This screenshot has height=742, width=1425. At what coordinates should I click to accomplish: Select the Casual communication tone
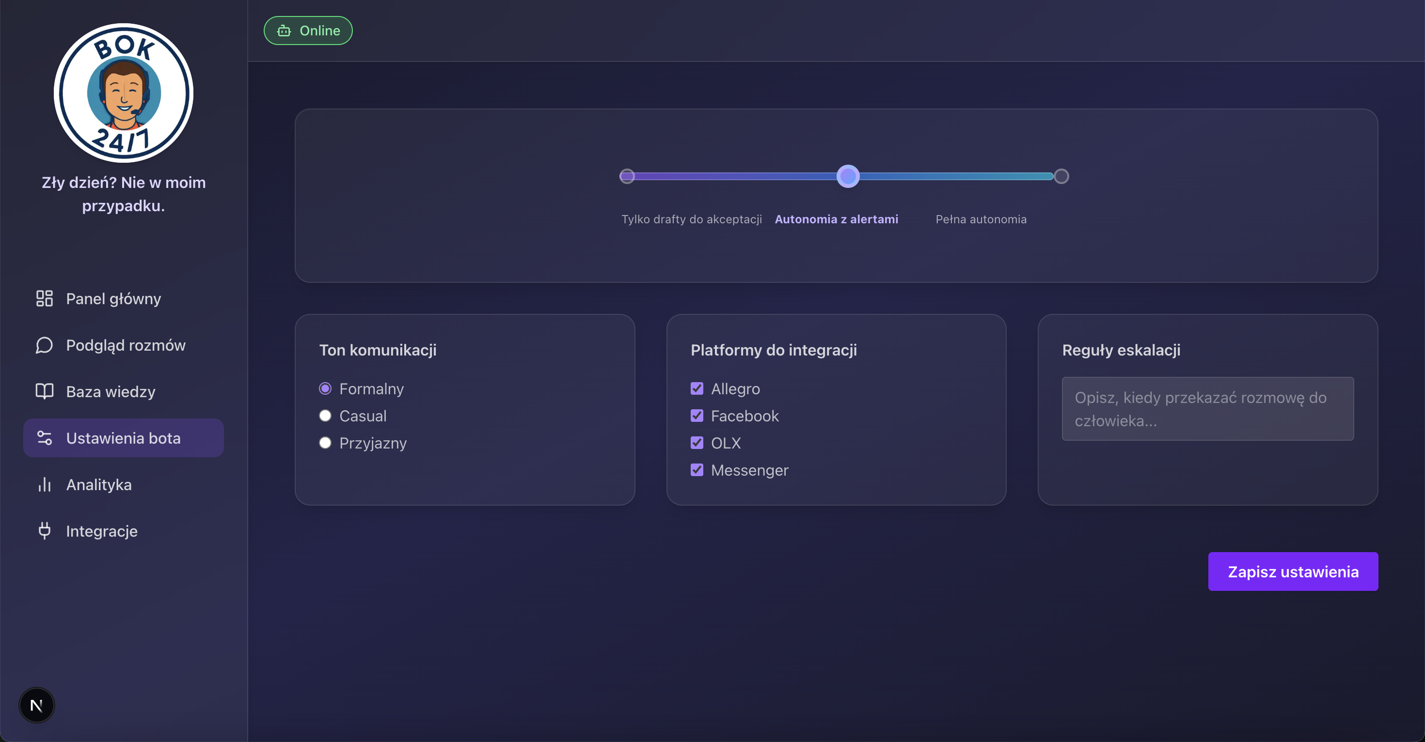325,415
